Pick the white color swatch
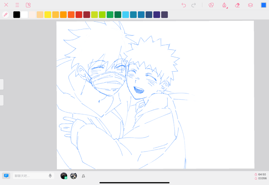 (x=24, y=14)
